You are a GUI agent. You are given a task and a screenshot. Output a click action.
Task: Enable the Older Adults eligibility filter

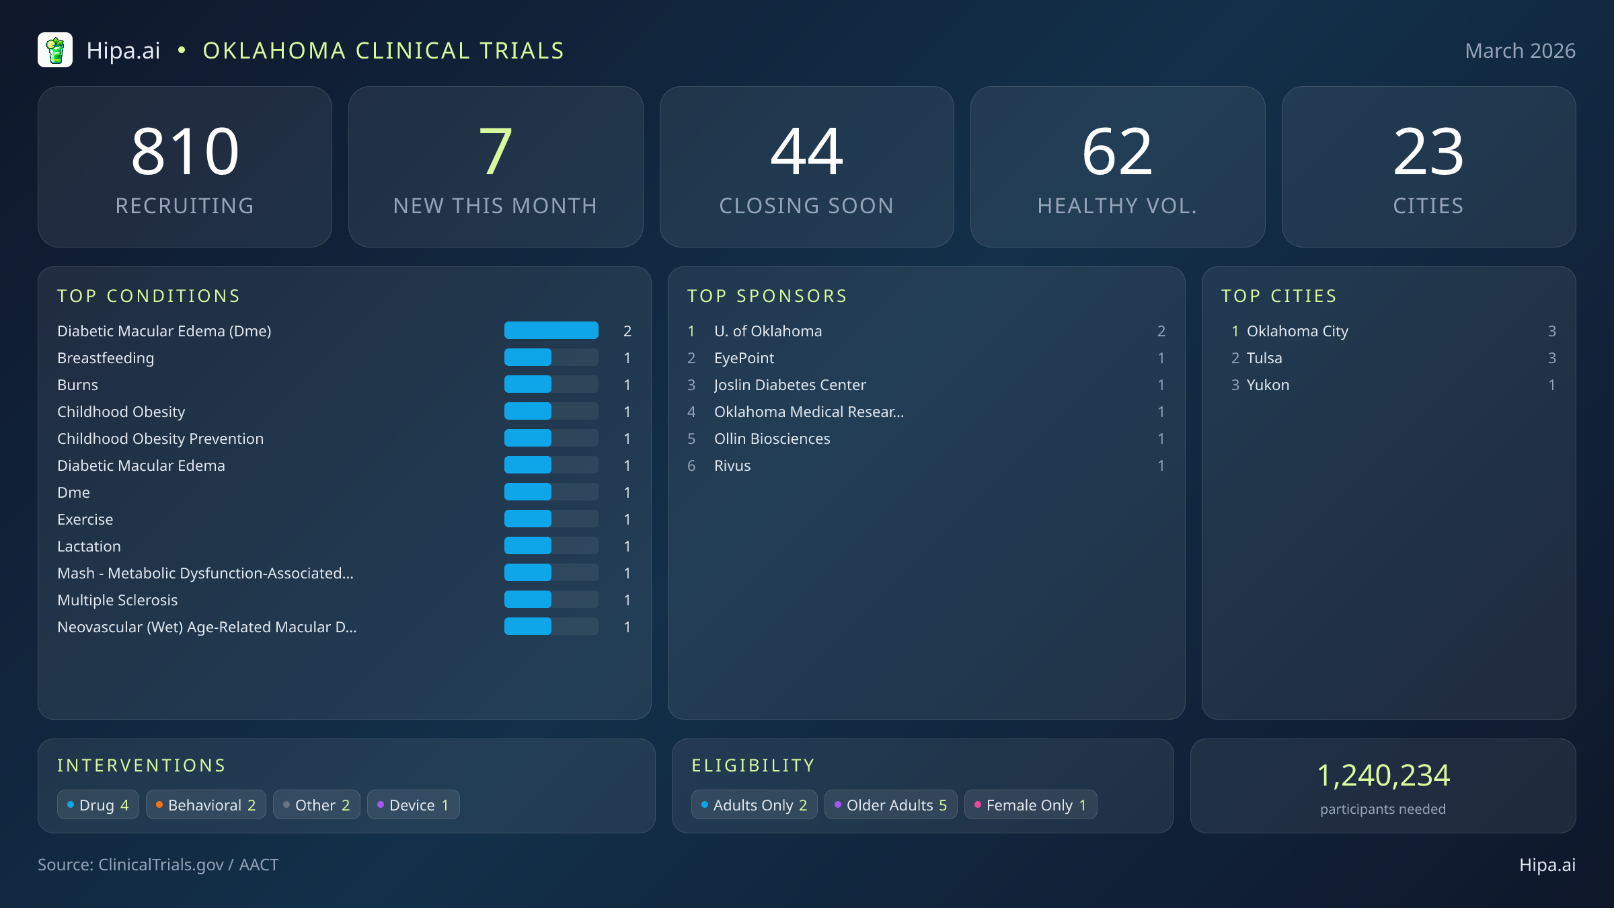click(x=891, y=804)
